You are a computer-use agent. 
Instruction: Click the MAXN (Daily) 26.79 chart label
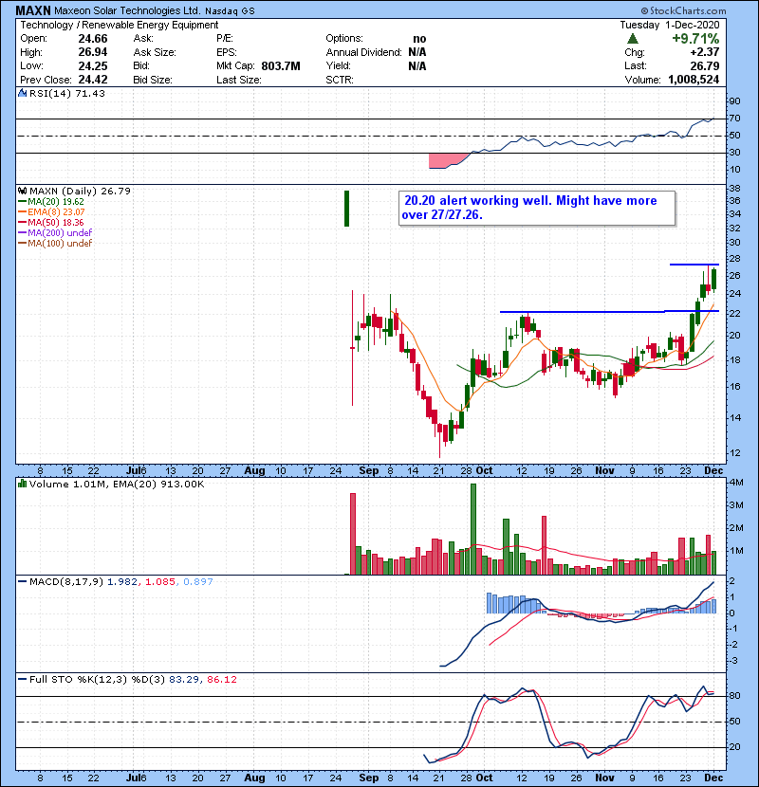click(x=80, y=192)
